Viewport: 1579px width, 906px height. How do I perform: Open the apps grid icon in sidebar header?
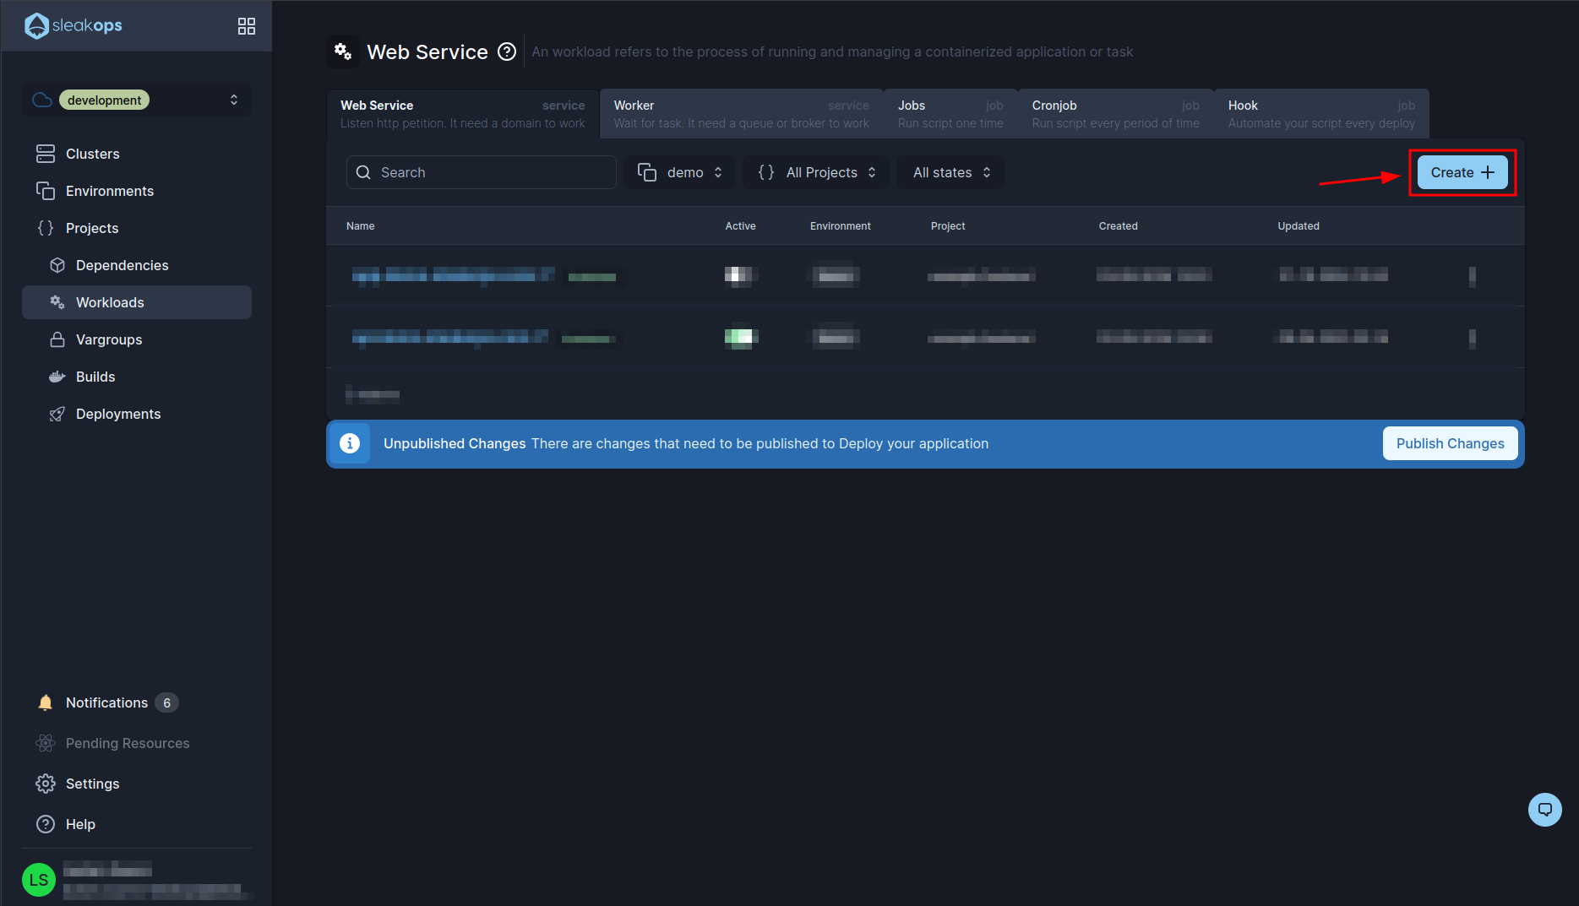(247, 26)
